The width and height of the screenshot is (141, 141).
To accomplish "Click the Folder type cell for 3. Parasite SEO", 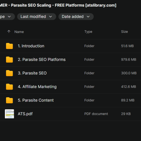I will 89,73.
